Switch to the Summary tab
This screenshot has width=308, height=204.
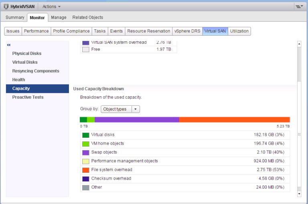pos(15,17)
